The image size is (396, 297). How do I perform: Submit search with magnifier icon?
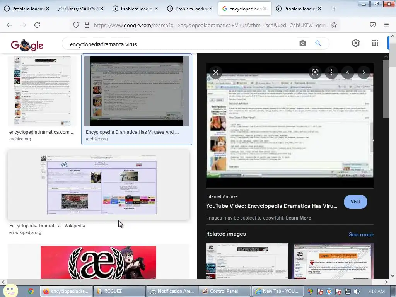(318, 43)
